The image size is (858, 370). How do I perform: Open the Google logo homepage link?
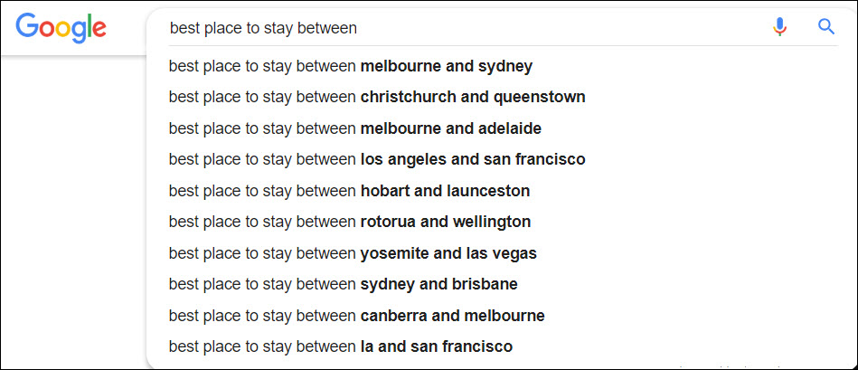coord(61,27)
